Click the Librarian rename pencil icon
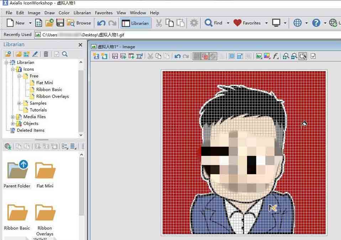Image resolution: width=341 pixels, height=240 pixels. [35, 54]
